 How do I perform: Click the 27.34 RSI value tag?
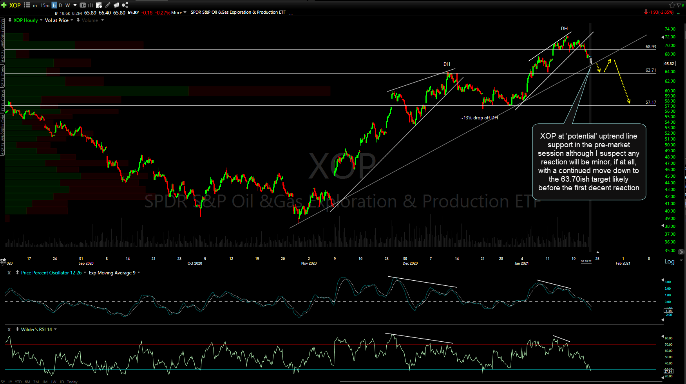pos(668,371)
